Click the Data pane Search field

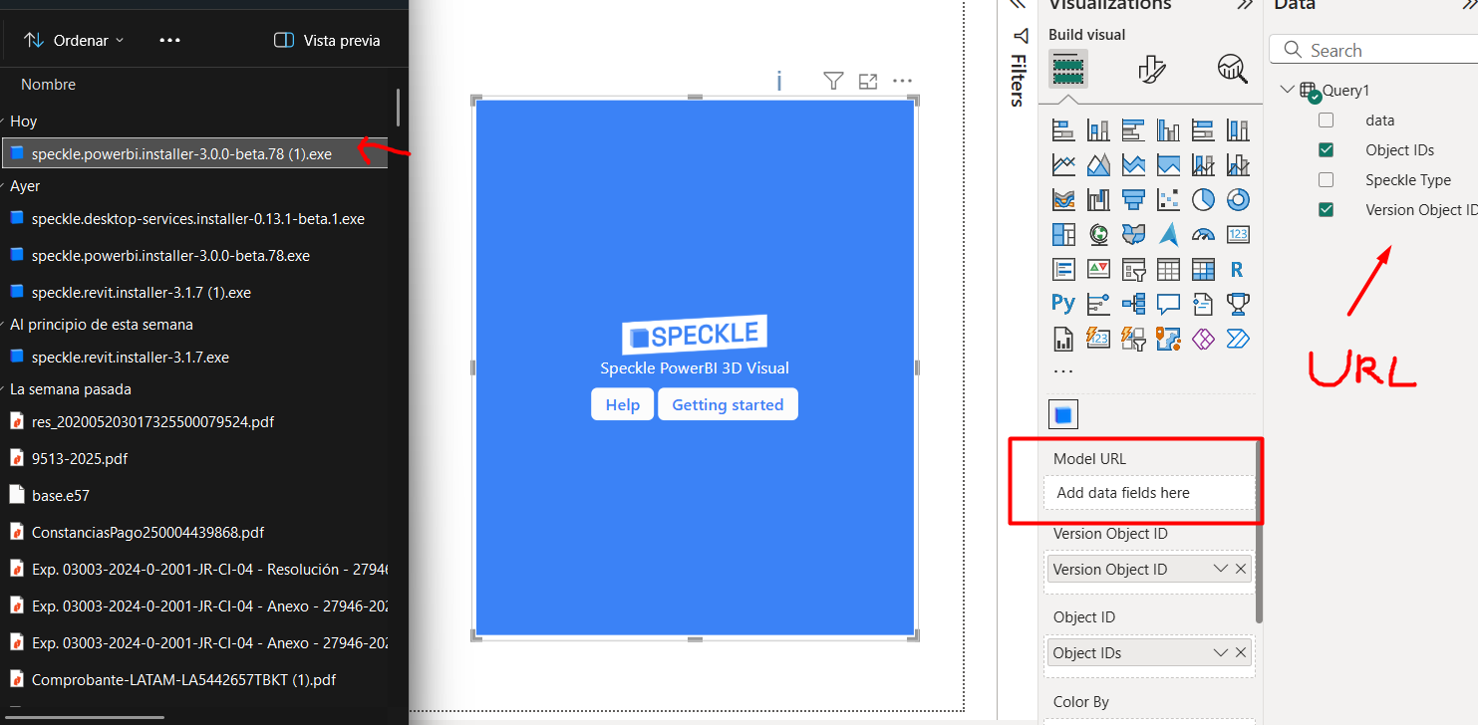[x=1375, y=50]
